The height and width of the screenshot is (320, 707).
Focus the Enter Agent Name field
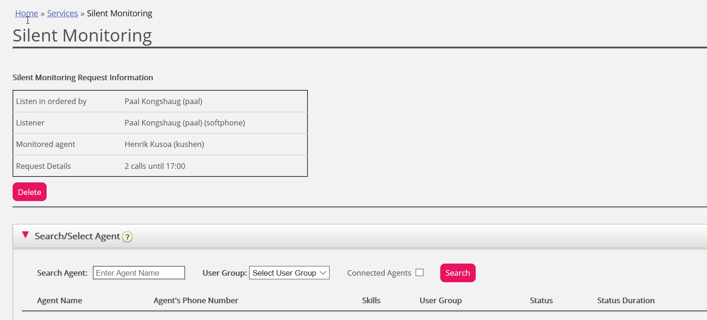(139, 273)
